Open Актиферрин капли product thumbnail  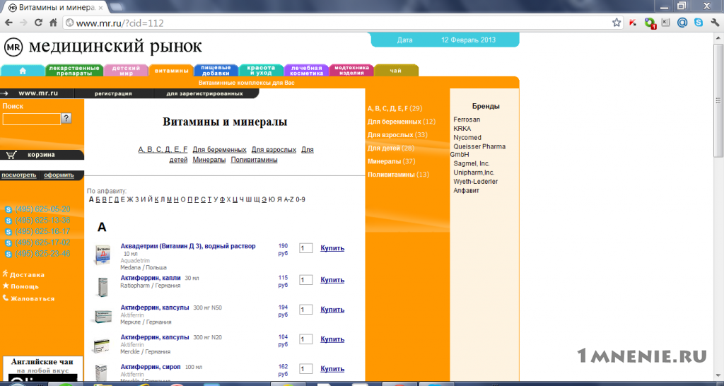103,287
